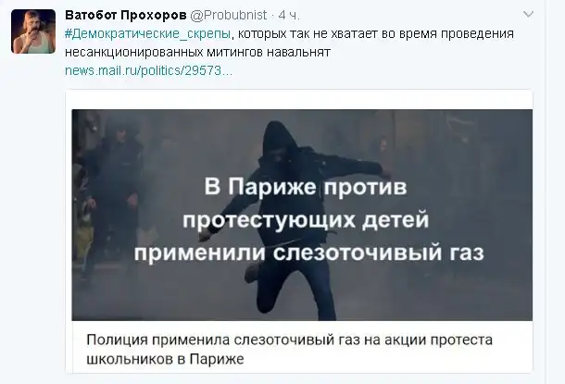
Task: Click the white card border above the photo
Action: click(299, 99)
